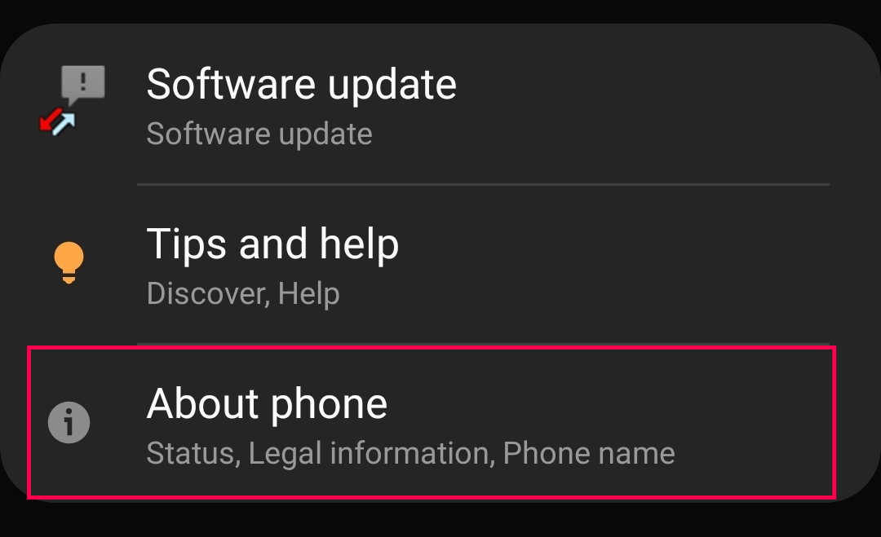Image resolution: width=881 pixels, height=537 pixels.
Task: Choose the Tips and help row
Action: coord(432,264)
